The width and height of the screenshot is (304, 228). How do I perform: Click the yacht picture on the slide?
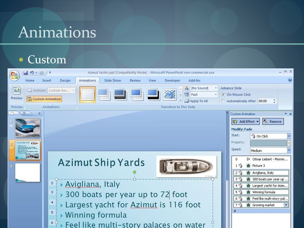click(186, 166)
